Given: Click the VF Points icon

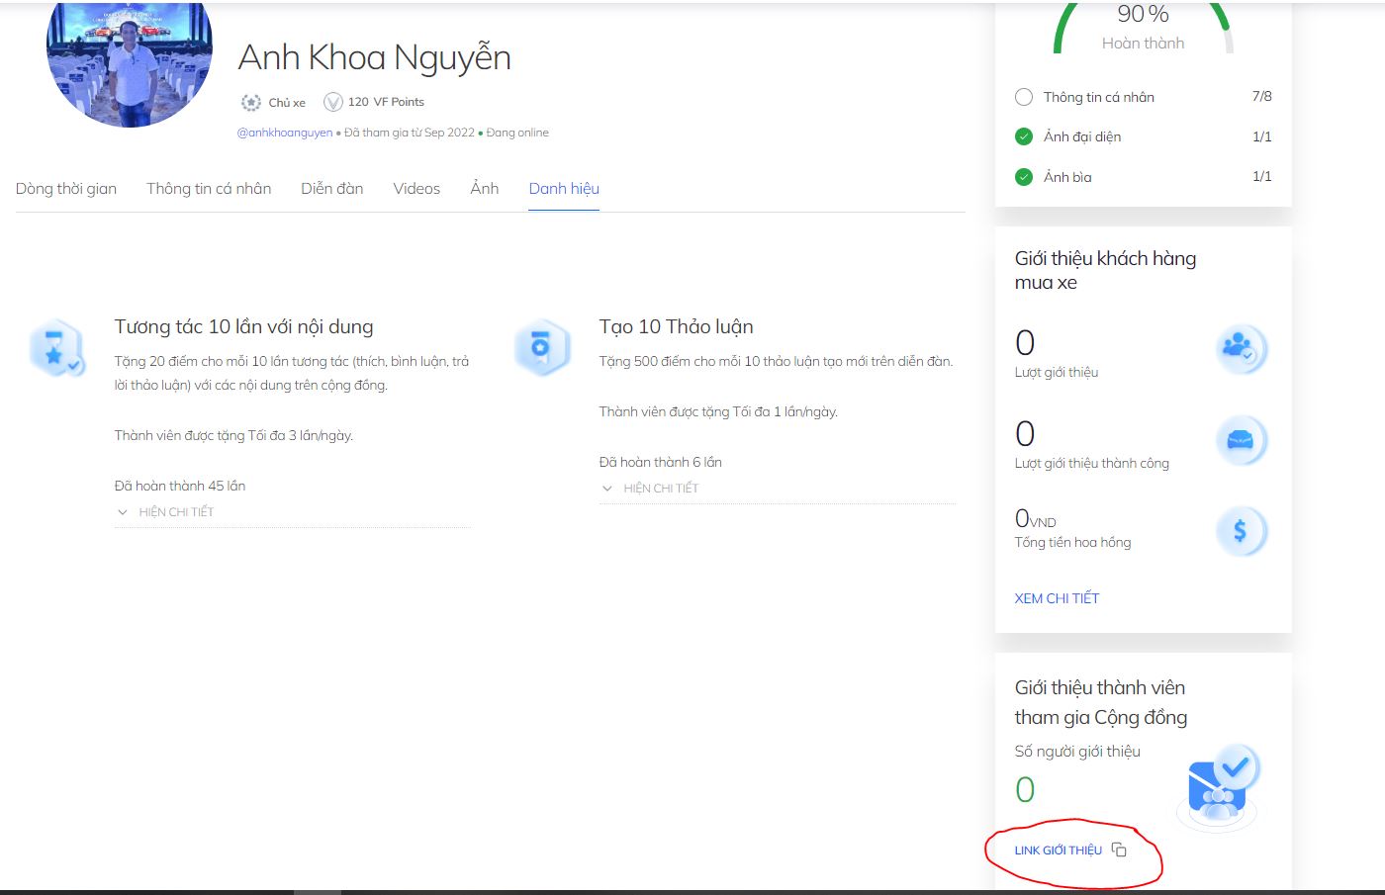Looking at the screenshot, I should 333,102.
